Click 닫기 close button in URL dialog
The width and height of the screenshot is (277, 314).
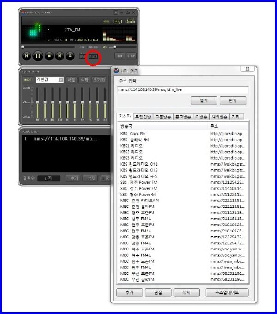click(233, 101)
